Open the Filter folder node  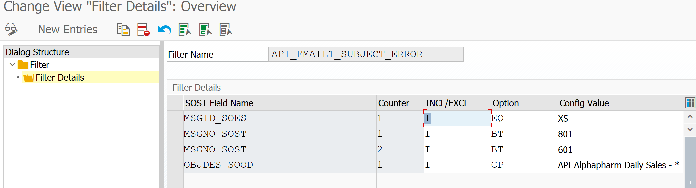(x=39, y=65)
